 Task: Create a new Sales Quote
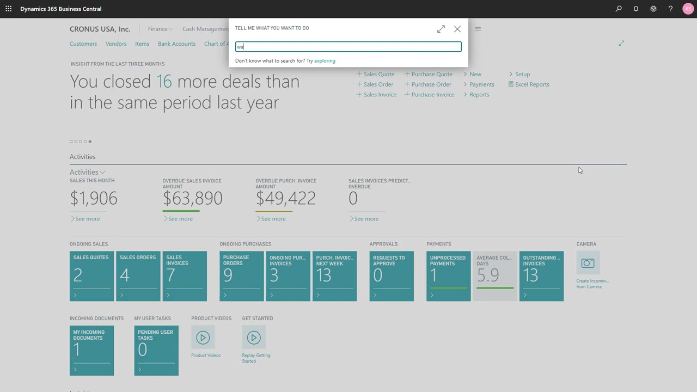pyautogui.click(x=375, y=74)
